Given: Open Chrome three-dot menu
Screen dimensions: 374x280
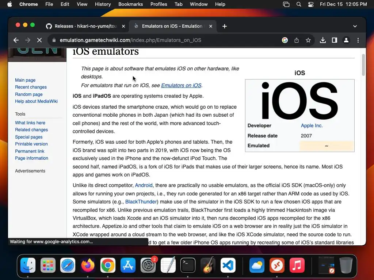Looking at the screenshot, I should click(358, 40).
